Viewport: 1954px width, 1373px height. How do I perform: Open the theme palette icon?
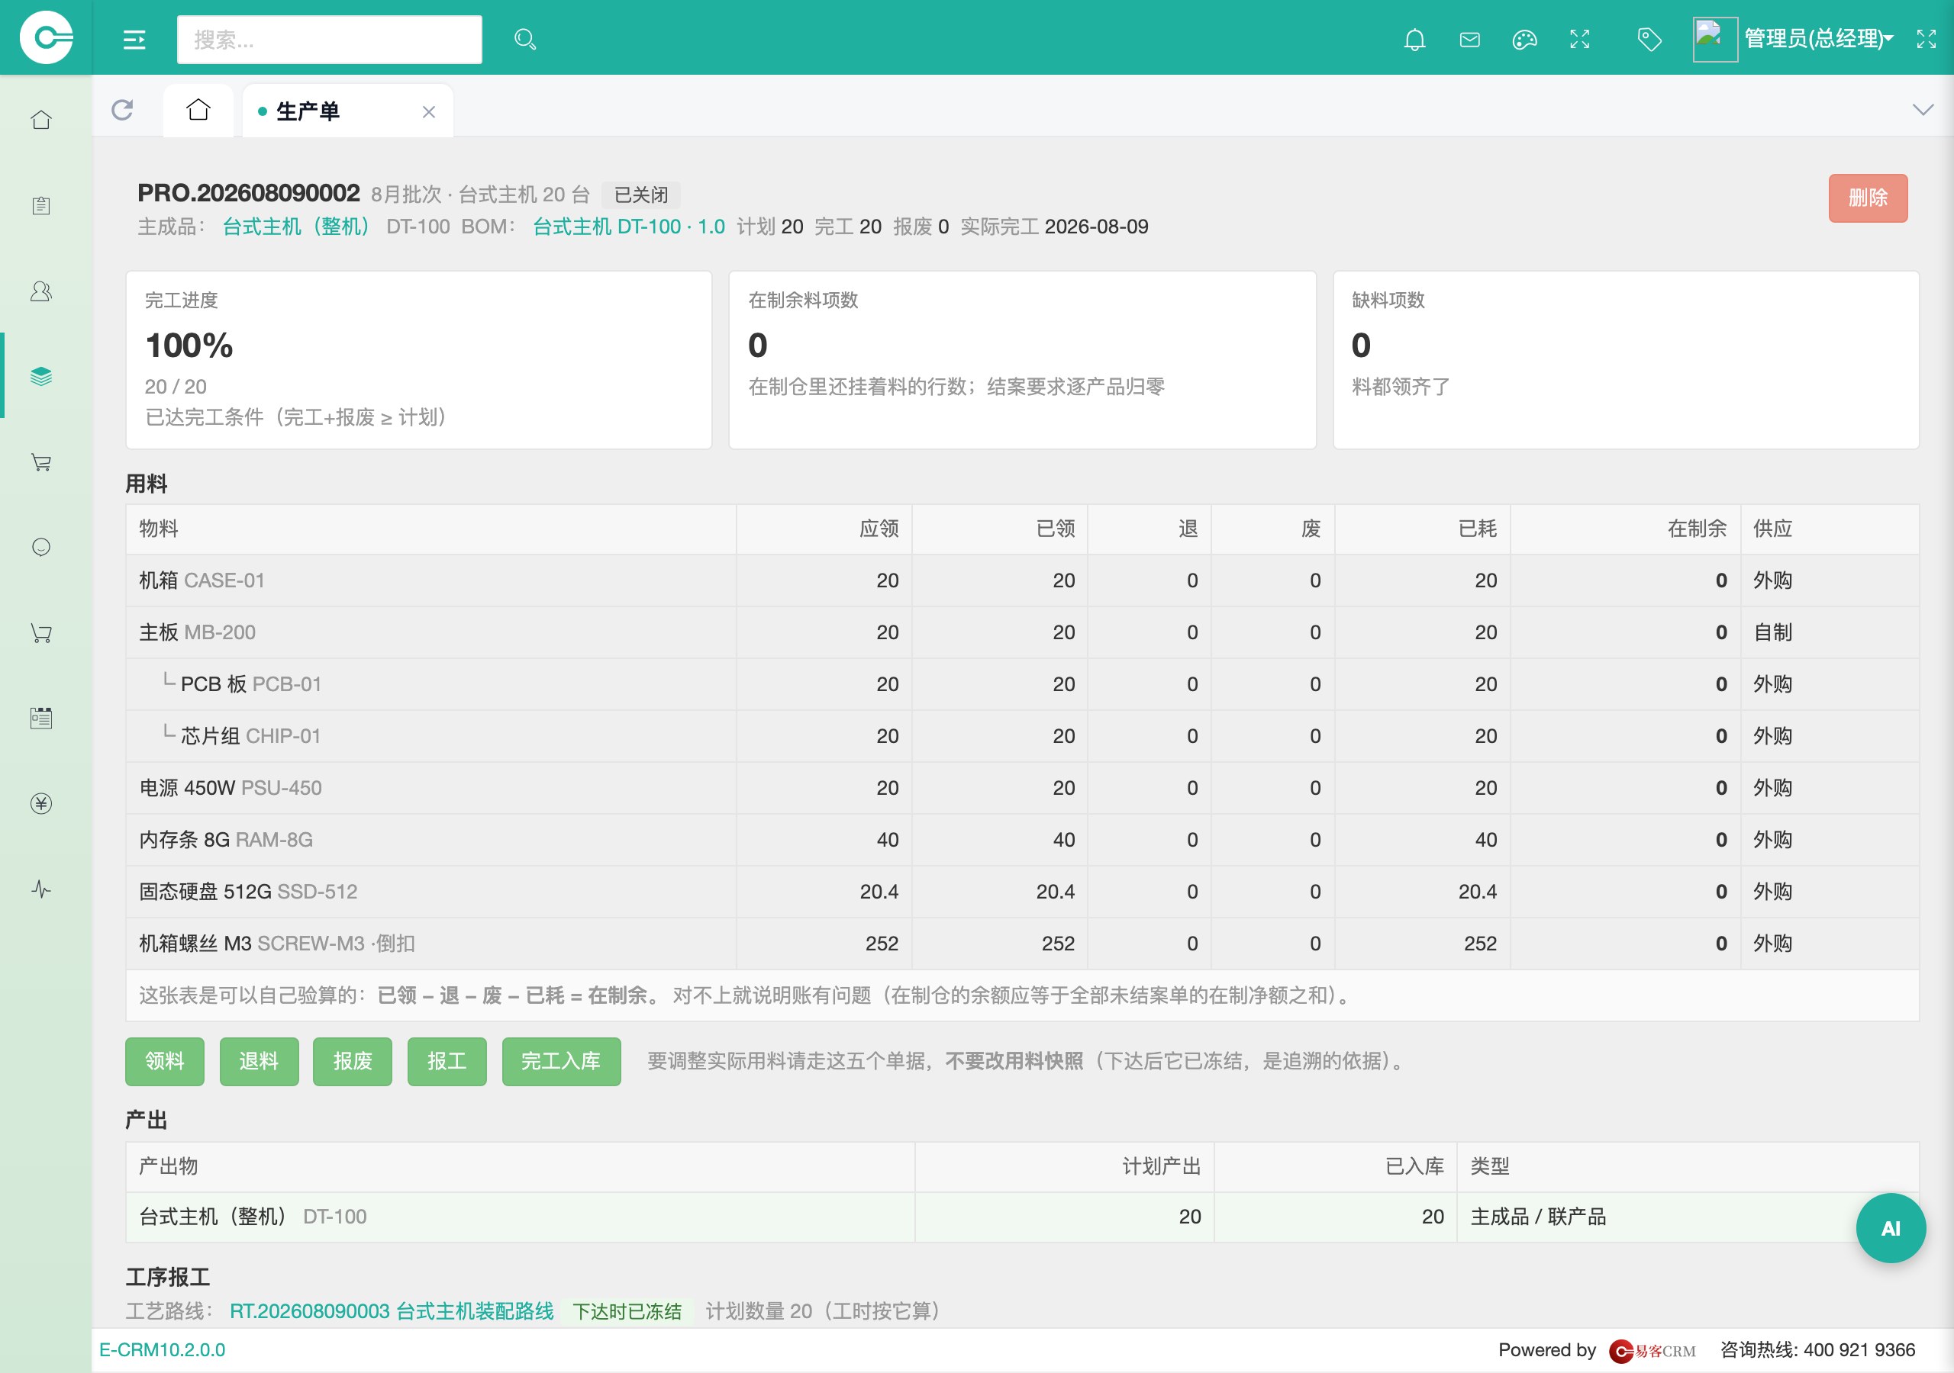(1524, 39)
